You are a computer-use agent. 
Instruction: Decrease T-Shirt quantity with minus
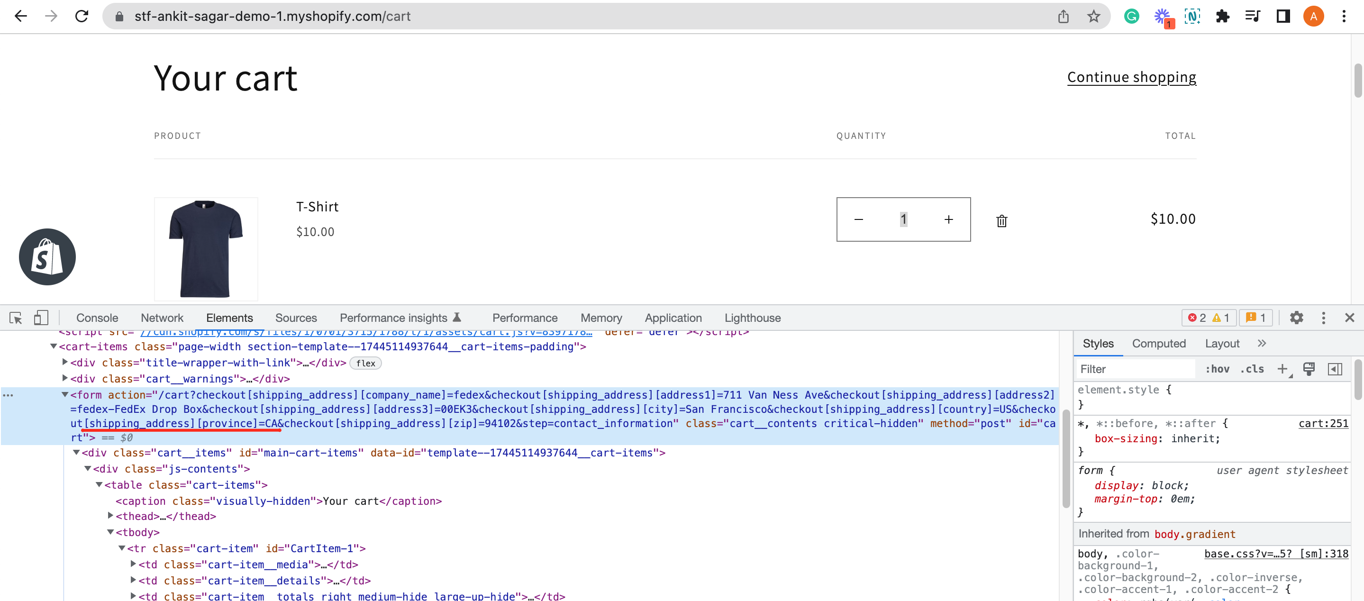pos(858,220)
